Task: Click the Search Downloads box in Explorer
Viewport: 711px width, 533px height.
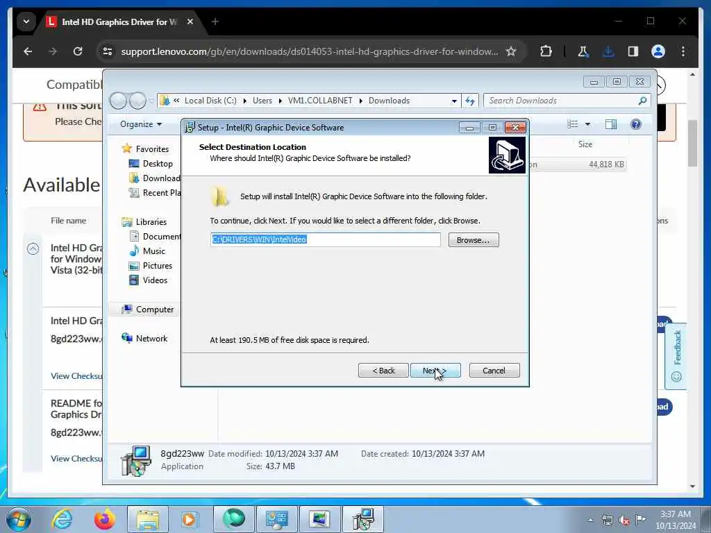Action: pyautogui.click(x=567, y=101)
